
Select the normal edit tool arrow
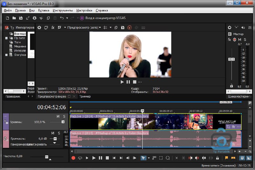point(143,158)
